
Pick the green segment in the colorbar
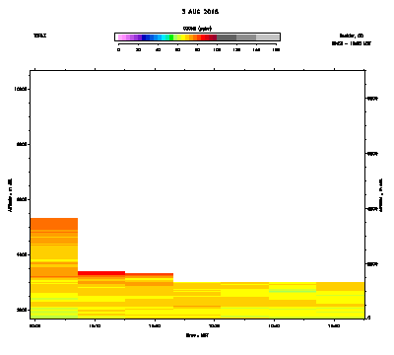[171, 37]
